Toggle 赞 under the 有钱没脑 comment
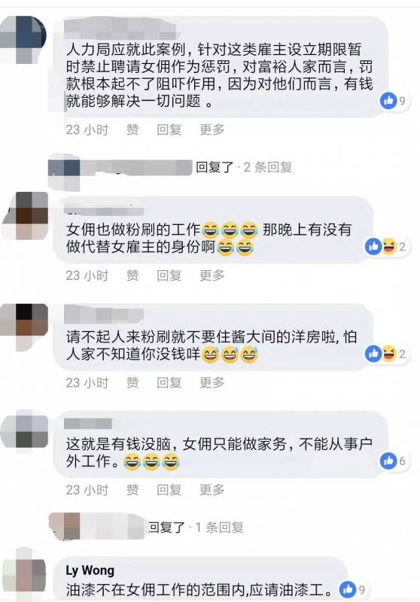 (x=132, y=490)
